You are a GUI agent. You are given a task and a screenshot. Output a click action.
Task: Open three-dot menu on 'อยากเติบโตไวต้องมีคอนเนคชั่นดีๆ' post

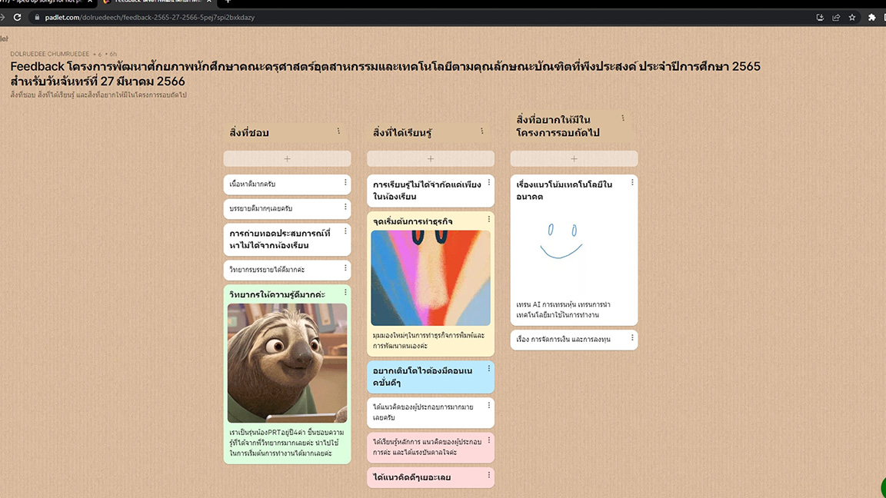point(489,369)
